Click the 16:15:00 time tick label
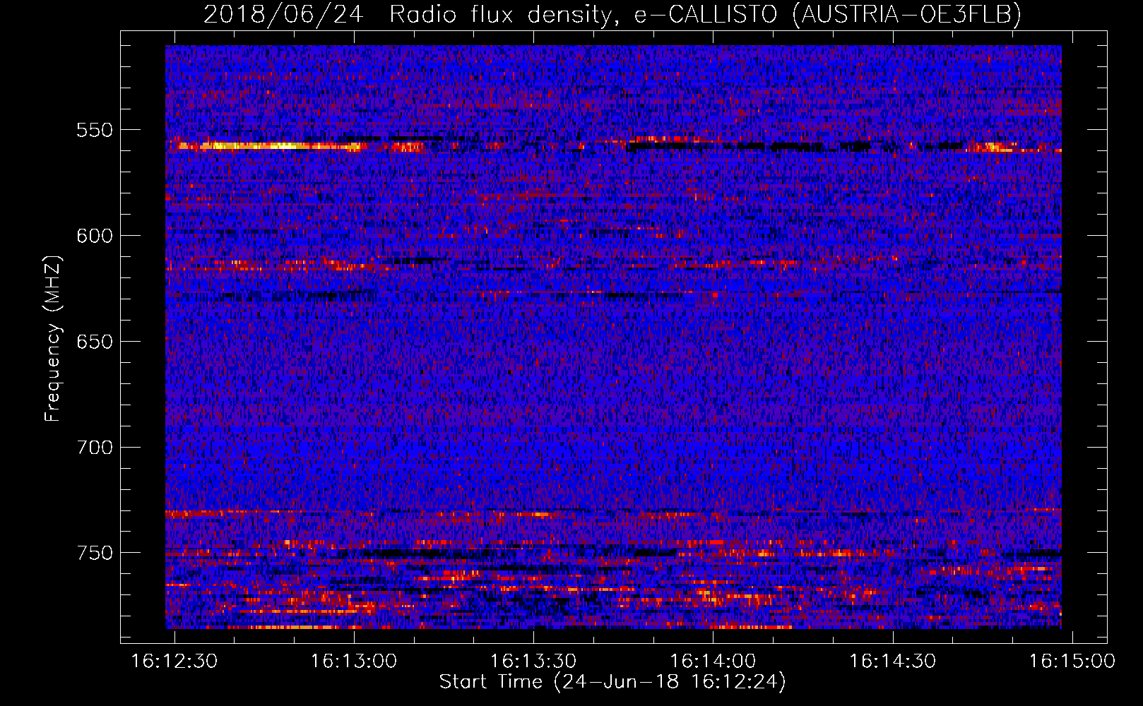The height and width of the screenshot is (706, 1143). click(x=1072, y=662)
